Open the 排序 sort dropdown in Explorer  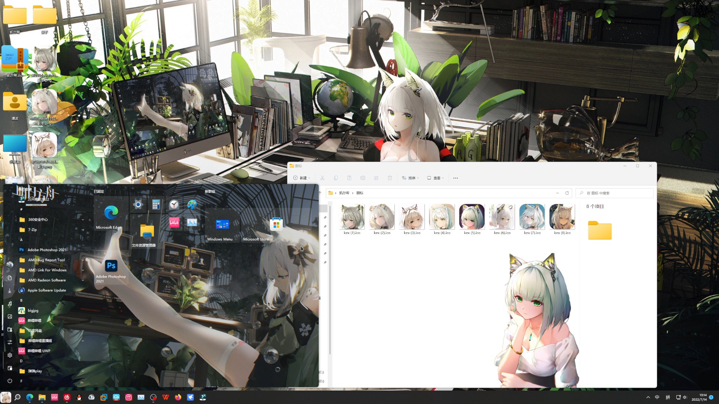pos(410,178)
